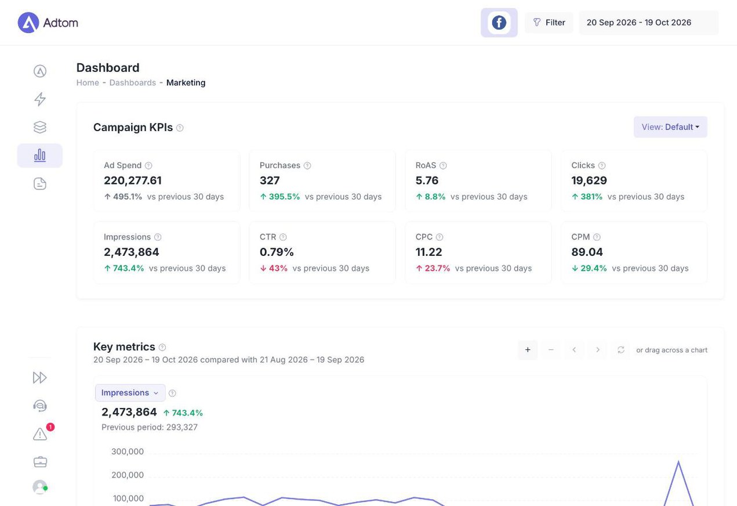Click the Marketing breadcrumb
737x506 pixels.
point(186,82)
